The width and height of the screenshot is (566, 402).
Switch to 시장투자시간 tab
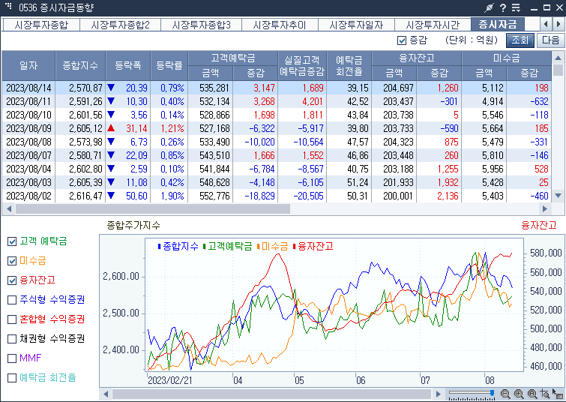(x=433, y=25)
